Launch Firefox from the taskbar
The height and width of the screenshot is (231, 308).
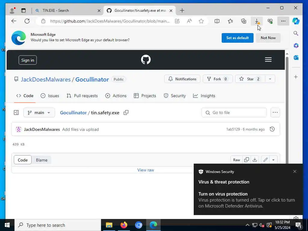[124, 225]
